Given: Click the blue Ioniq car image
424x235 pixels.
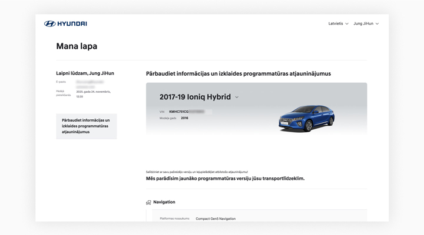Looking at the screenshot, I should click(306, 117).
